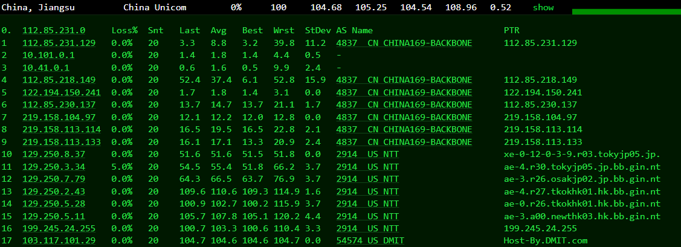Click PTR xe-0-12-0-3-9.r03.tokyjp05.jp.
The image size is (681, 247).
(582, 154)
